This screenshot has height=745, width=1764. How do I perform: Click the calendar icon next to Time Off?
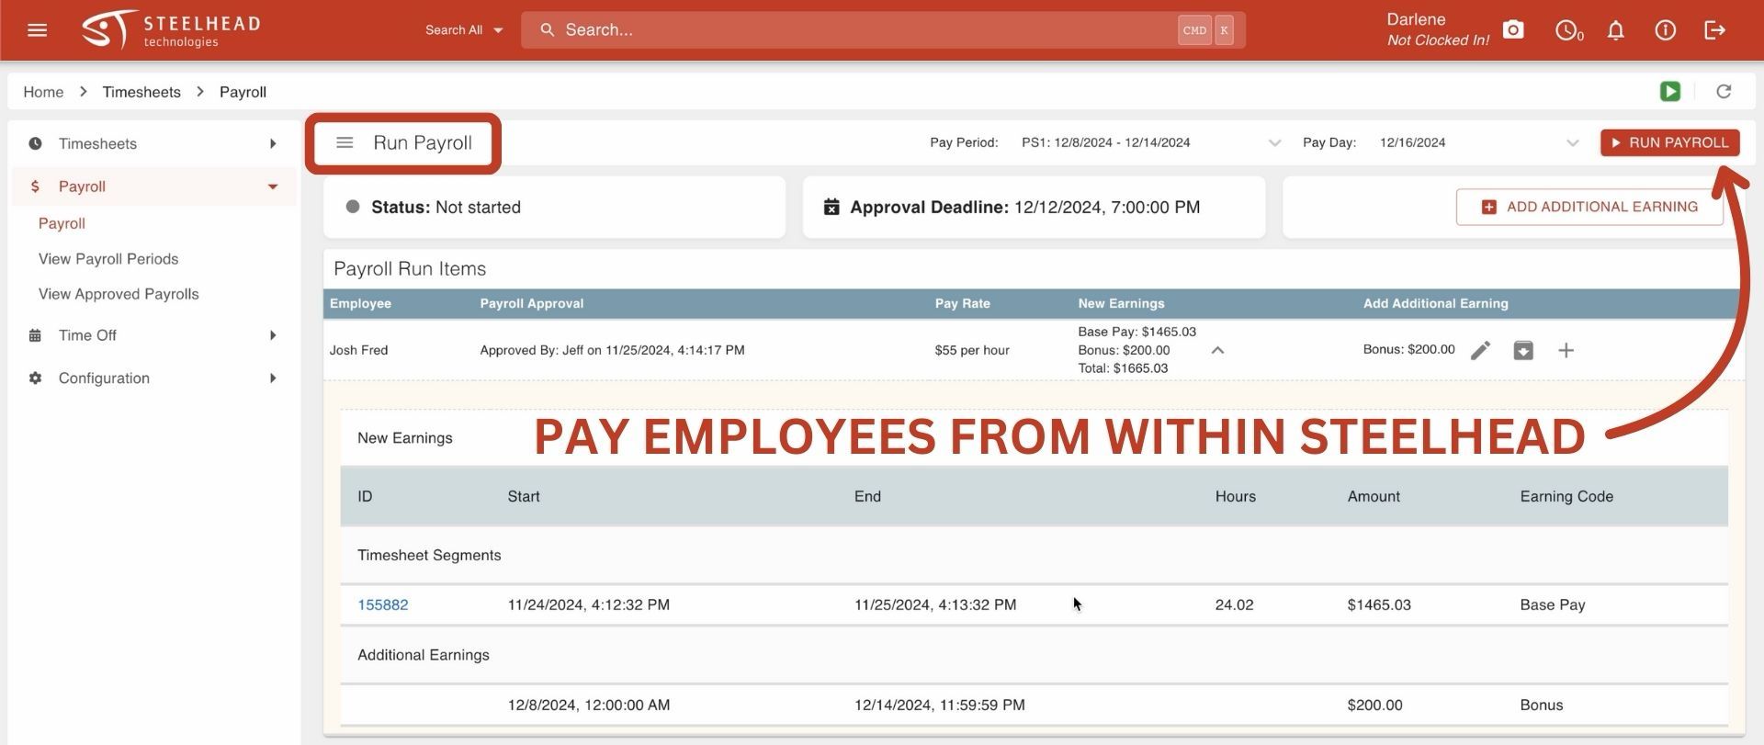(x=35, y=335)
